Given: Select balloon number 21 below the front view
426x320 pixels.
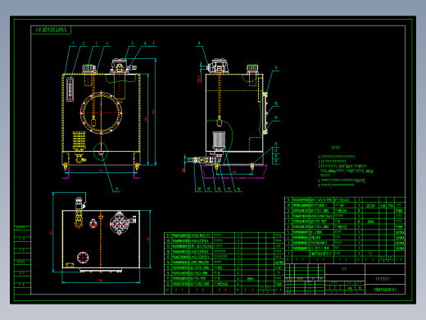Looking at the screenshot, I should 117,189.
